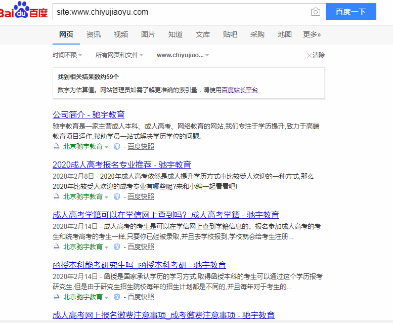Viewport: 393px width, 323px height.
Task: Click site favicon under 公司简介 result
Action: [57, 147]
